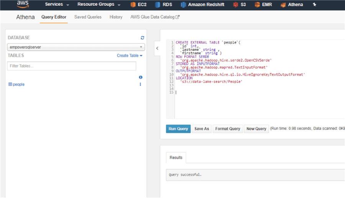
Task: Expand the Resource Groups menu
Action: 99,5
